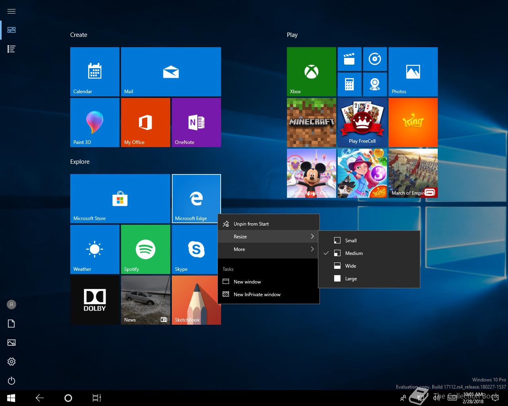Image resolution: width=508 pixels, height=406 pixels.
Task: Open the My Office tile
Action: pos(146,123)
